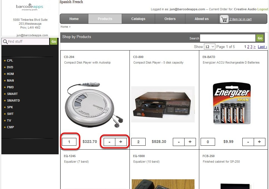Select the CMP category
Image resolution: width=269 pixels, height=189 pixels.
[10, 127]
